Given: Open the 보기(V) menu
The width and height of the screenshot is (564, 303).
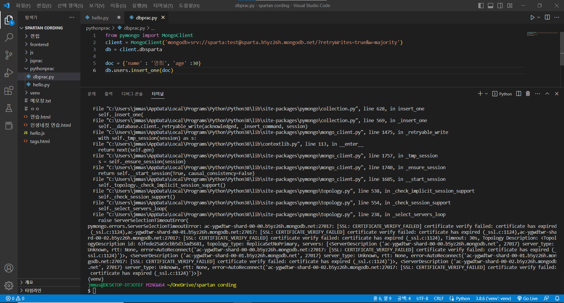Looking at the screenshot, I should click(97, 6).
